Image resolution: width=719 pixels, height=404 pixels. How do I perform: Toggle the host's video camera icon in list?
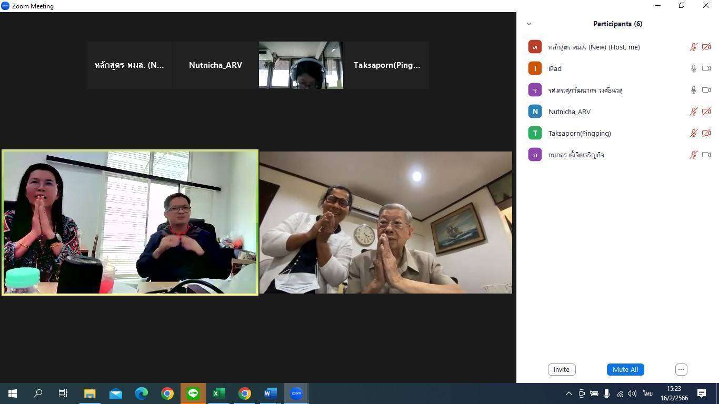(706, 47)
